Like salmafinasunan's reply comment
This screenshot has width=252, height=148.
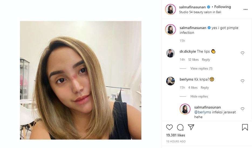coord(243,109)
